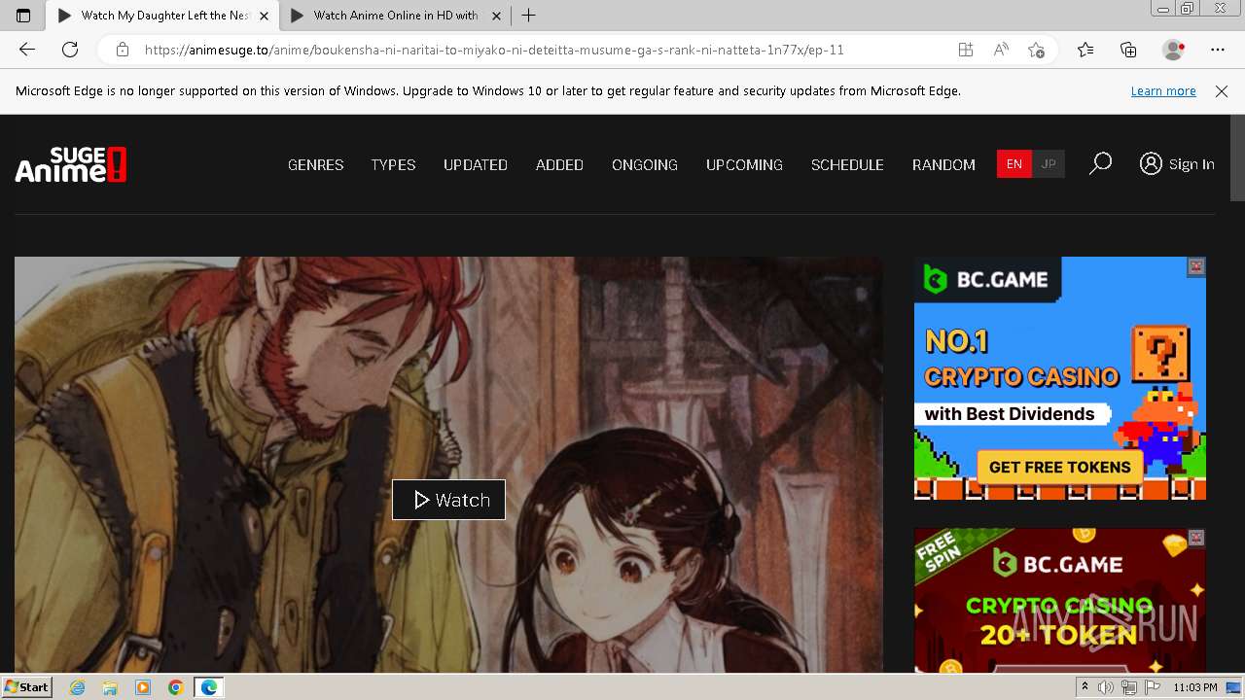The image size is (1245, 700).
Task: Open network status tray icon
Action: point(1129,687)
